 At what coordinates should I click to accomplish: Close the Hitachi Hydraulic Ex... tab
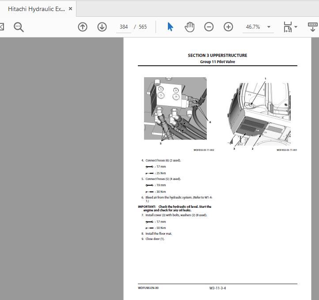pyautogui.click(x=70, y=9)
